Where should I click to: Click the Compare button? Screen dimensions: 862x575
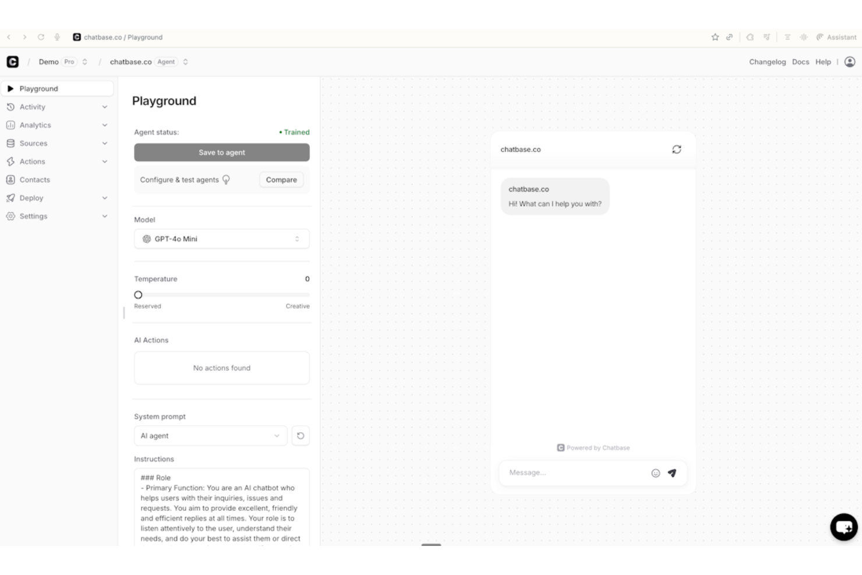[281, 179]
